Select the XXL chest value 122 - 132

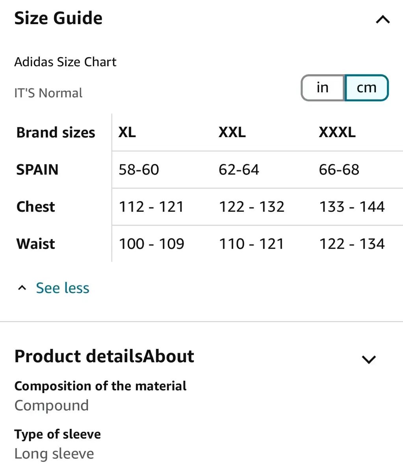251,207
